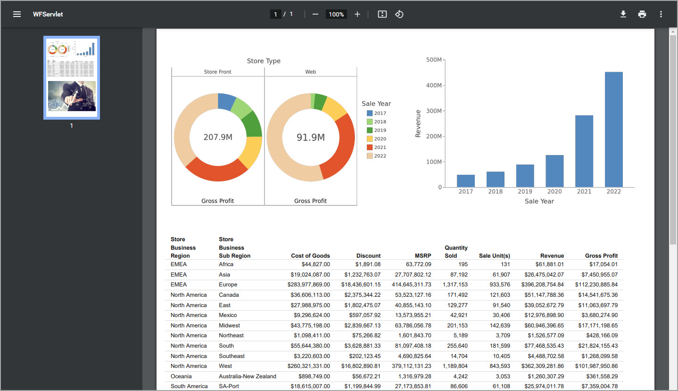This screenshot has width=678, height=391.
Task: Click the 2021 red legend swatch
Action: pos(370,147)
